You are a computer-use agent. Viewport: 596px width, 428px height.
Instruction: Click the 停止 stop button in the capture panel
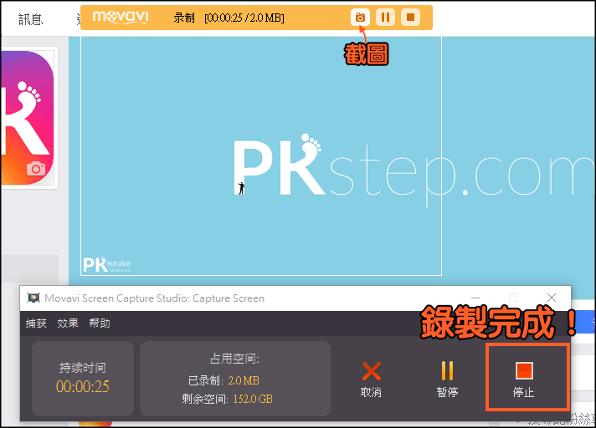pos(524,379)
